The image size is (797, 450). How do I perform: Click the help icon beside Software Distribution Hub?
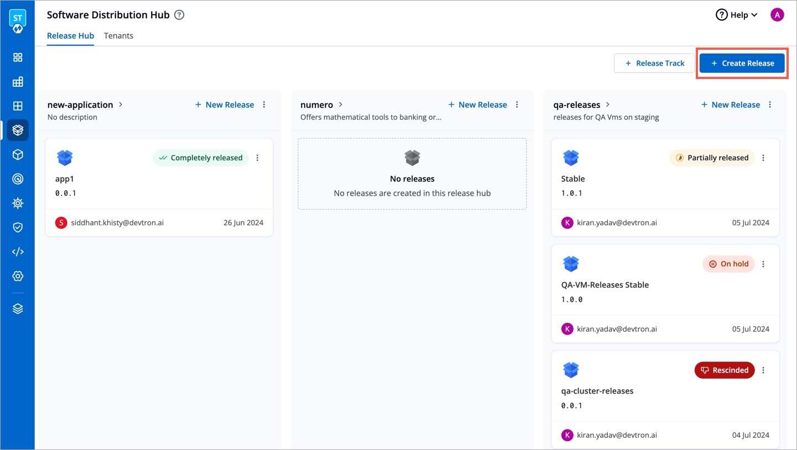179,15
